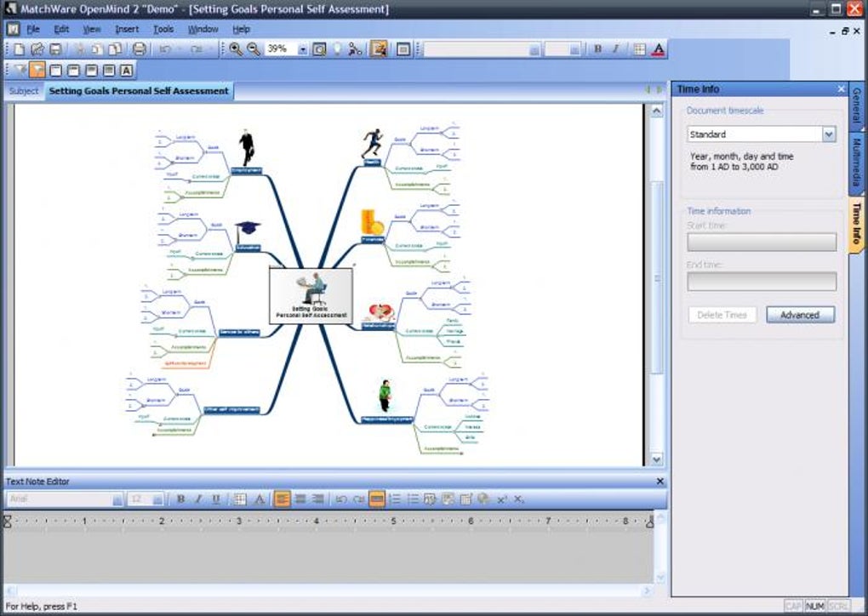The width and height of the screenshot is (868, 616).
Task: Toggle highlighted left alignment in Text Note Editor
Action: (281, 499)
